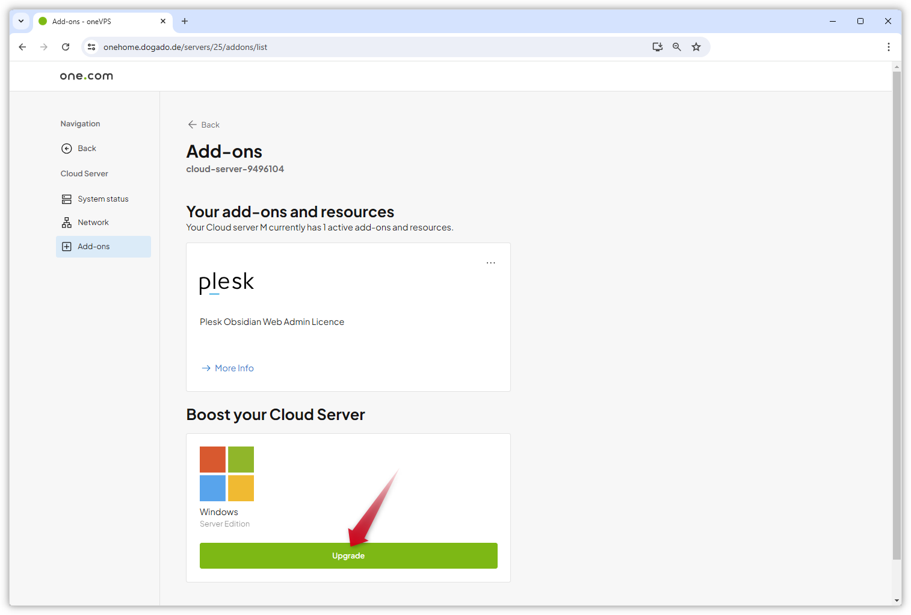Click the Plesk logo on the add-on card

tap(226, 282)
